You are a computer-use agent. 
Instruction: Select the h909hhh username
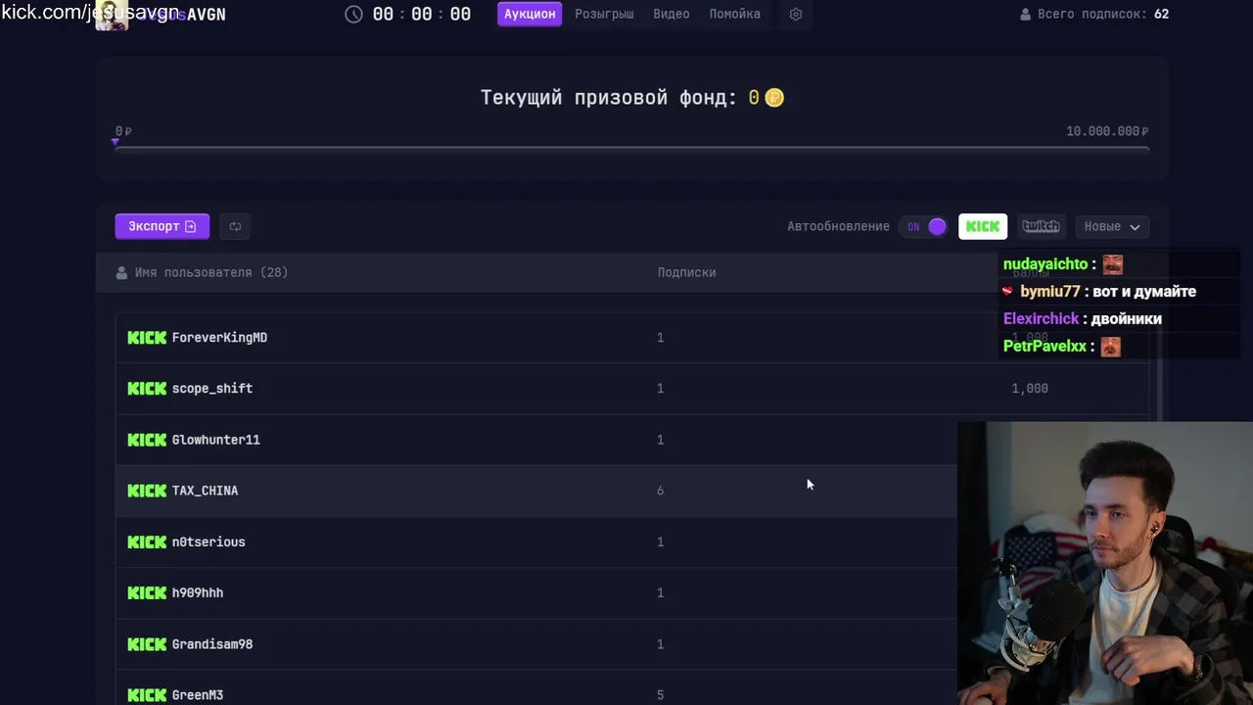pos(198,592)
